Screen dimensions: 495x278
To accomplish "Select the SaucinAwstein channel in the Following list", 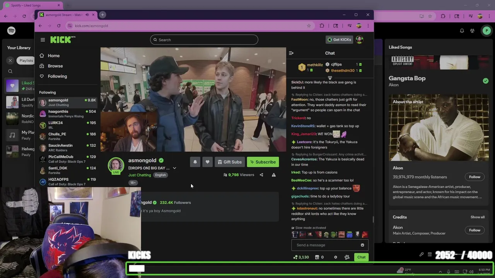I will point(67,147).
